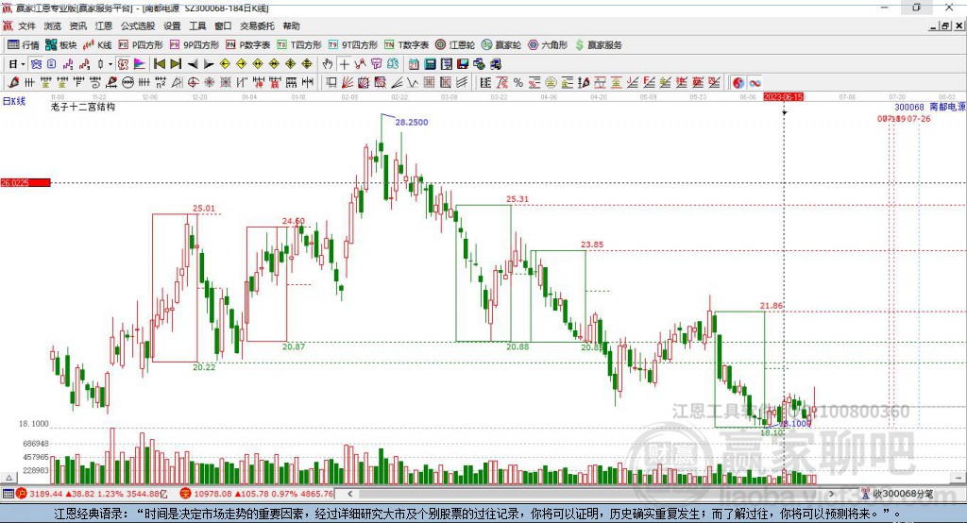
Task: Click the 日K线 period label
Action: coord(14,101)
